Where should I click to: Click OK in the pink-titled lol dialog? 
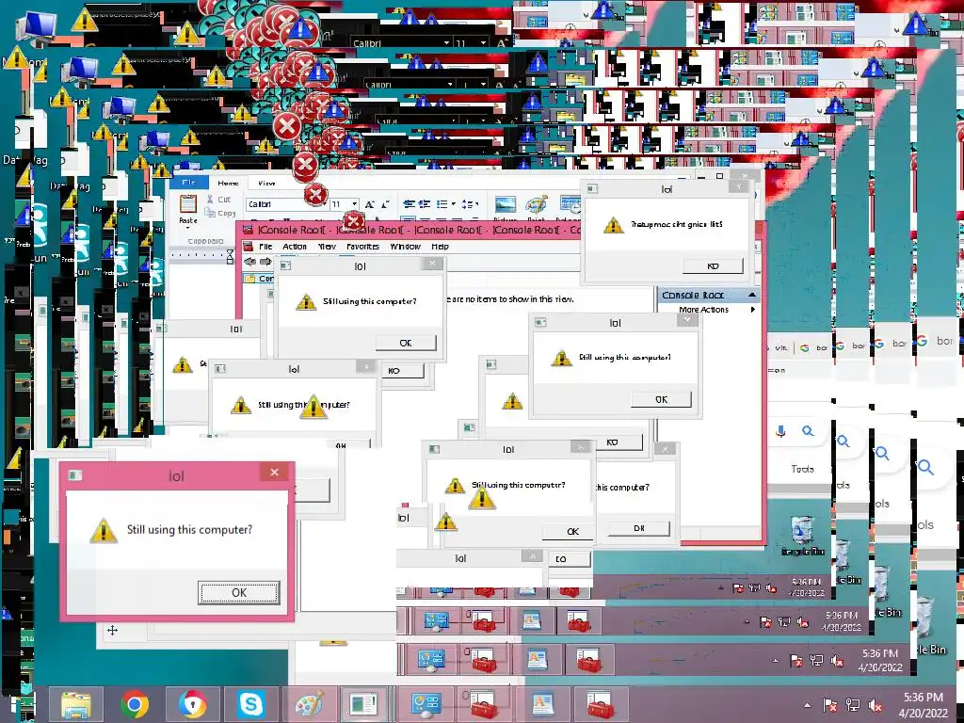point(238,592)
